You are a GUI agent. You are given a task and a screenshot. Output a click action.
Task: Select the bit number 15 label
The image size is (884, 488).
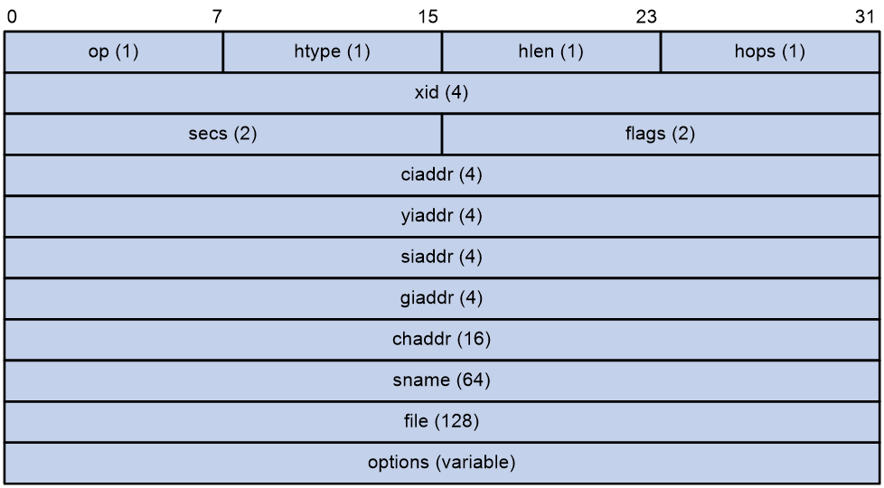[428, 17]
